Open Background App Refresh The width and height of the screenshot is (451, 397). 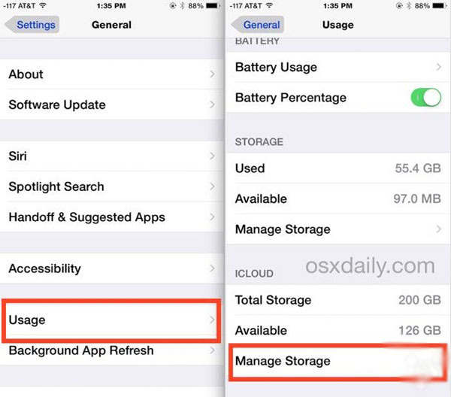(x=112, y=350)
